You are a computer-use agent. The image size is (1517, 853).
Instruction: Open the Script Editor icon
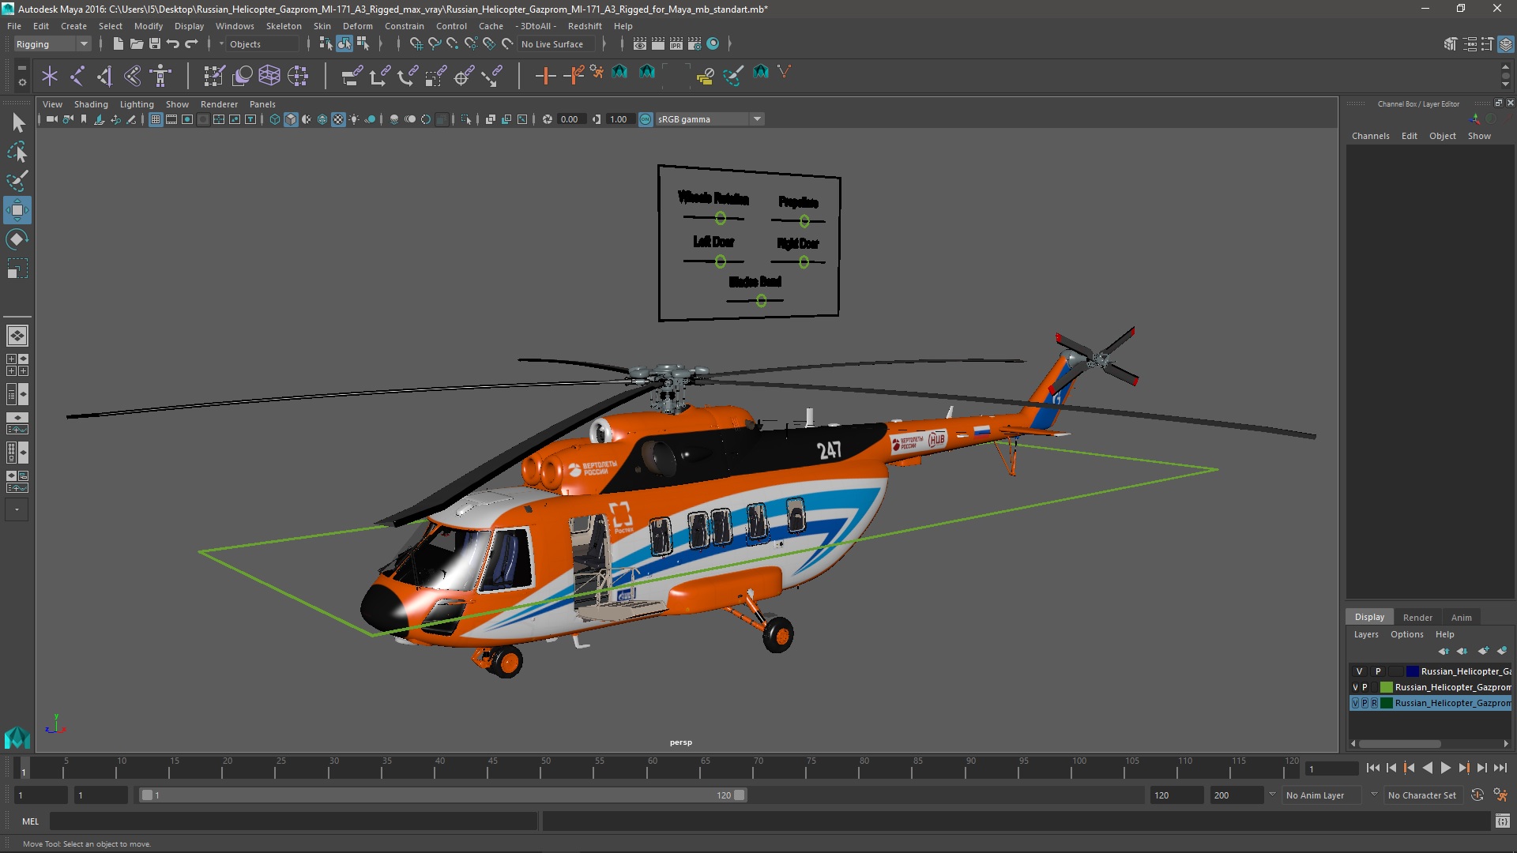coord(1502,821)
